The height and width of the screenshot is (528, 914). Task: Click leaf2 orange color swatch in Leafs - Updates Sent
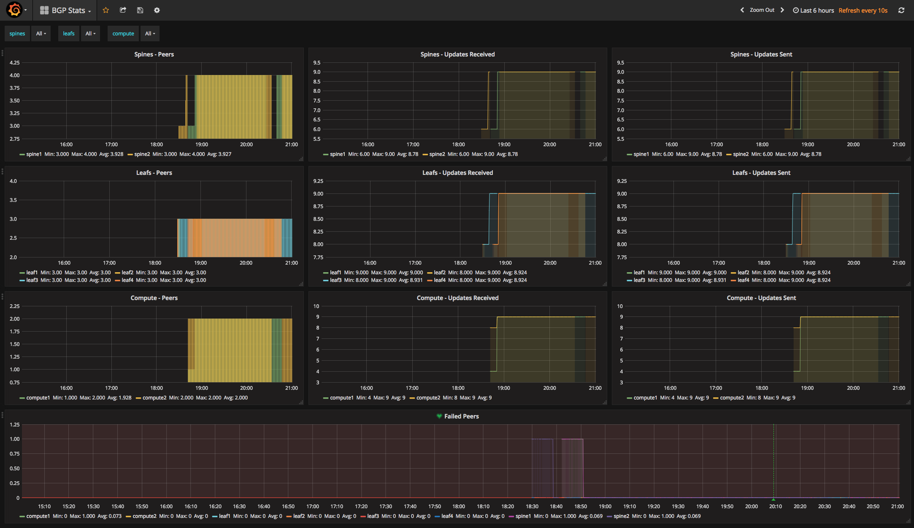(x=733, y=273)
